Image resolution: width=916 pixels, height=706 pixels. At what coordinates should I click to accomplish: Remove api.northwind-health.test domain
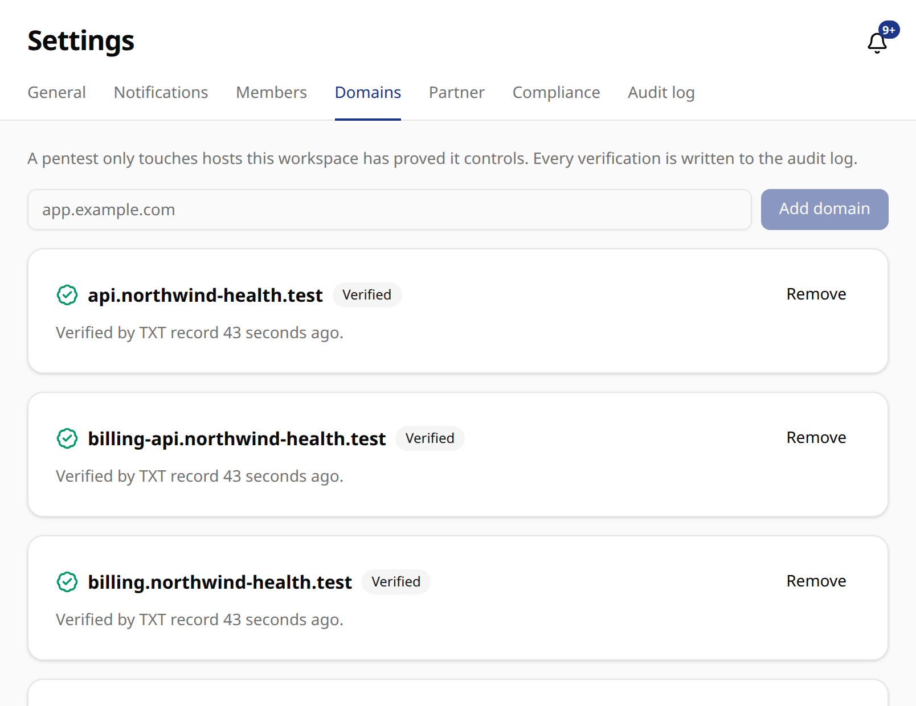(x=816, y=294)
